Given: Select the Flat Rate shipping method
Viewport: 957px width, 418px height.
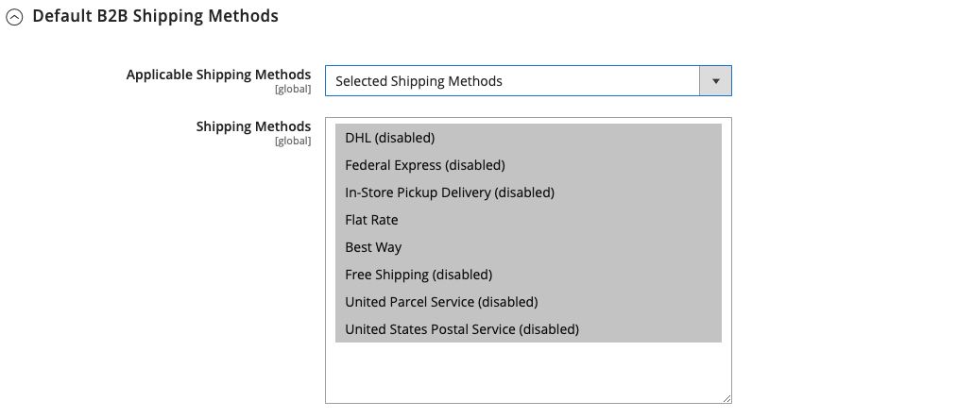Looking at the screenshot, I should click(x=371, y=220).
